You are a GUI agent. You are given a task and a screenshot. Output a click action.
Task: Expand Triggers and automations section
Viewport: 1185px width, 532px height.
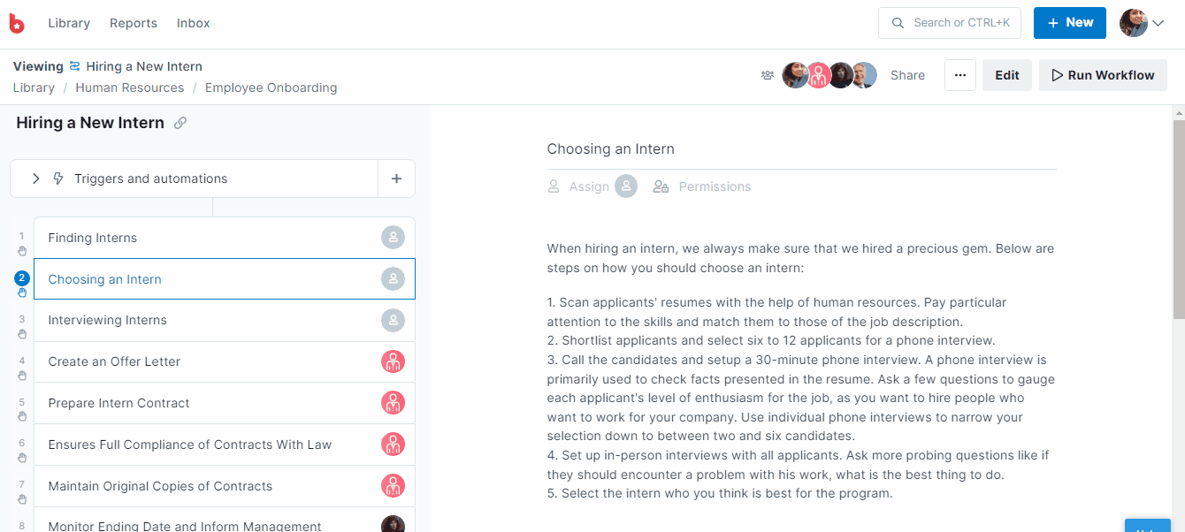tap(36, 179)
